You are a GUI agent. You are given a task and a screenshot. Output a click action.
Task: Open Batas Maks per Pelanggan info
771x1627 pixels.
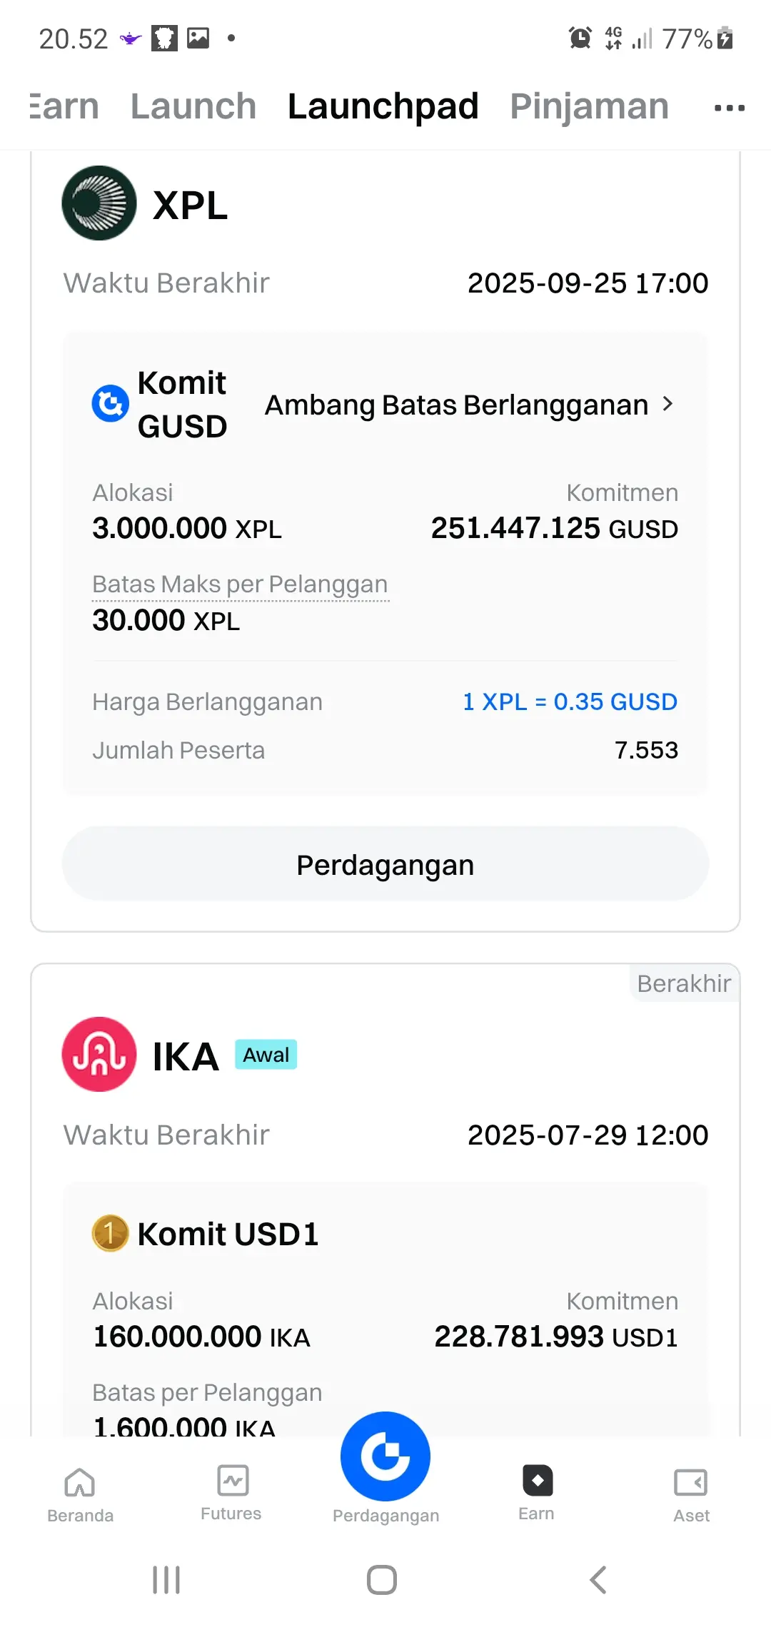click(x=240, y=584)
